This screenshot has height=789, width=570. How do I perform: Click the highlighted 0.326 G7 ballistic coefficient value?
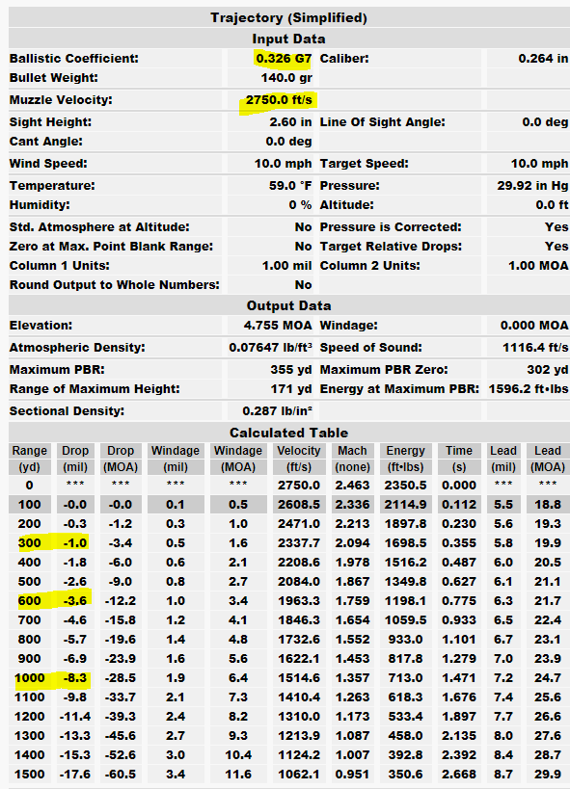284,59
